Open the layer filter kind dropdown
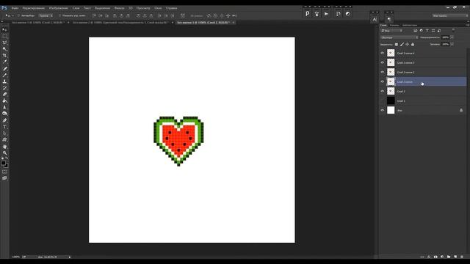Image resolution: width=470 pixels, height=264 pixels. click(391, 31)
